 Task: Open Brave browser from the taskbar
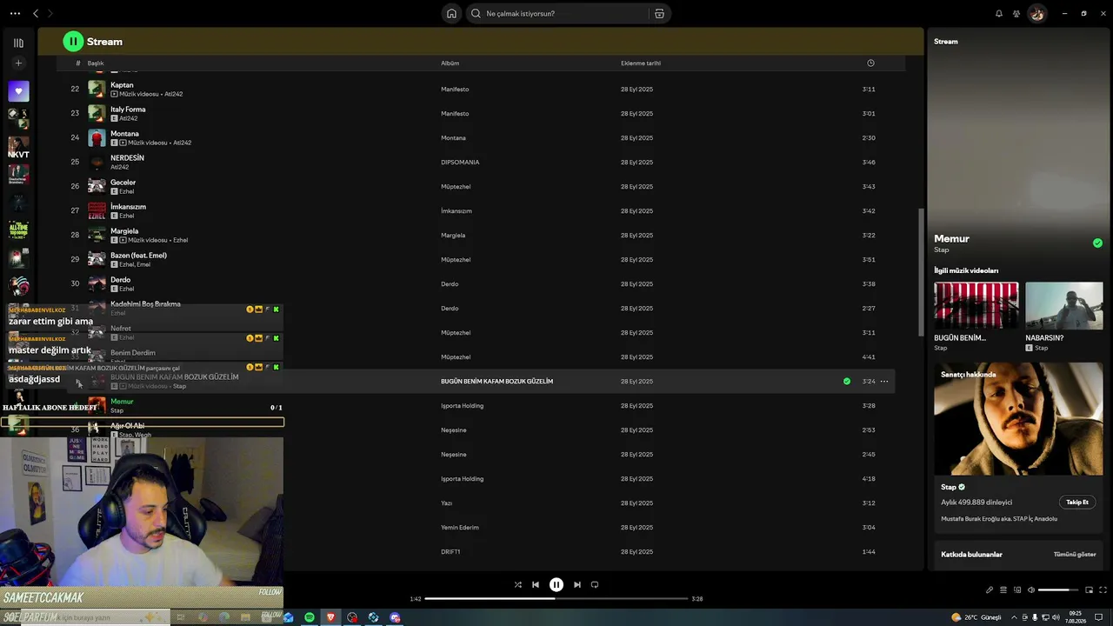[x=330, y=617]
